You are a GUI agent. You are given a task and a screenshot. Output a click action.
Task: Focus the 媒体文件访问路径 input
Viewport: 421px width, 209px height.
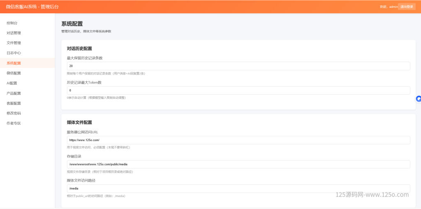coord(238,188)
